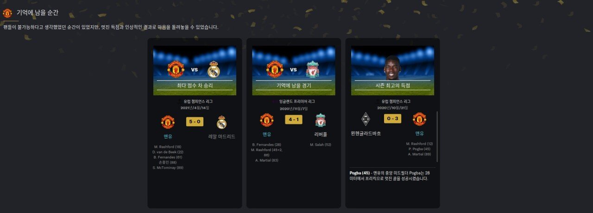Click 묀헨글라드바흐 team name link
This screenshot has width=593, height=213.
click(366, 134)
